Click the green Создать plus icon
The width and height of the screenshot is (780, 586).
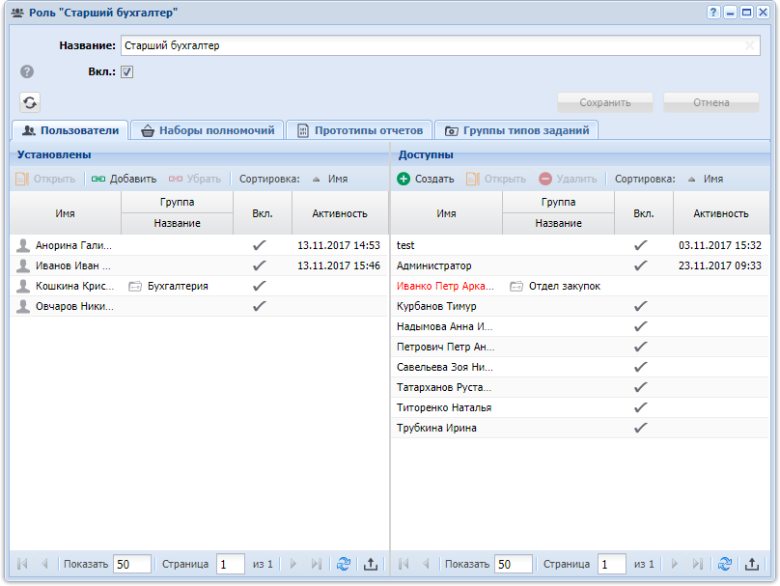(x=404, y=179)
